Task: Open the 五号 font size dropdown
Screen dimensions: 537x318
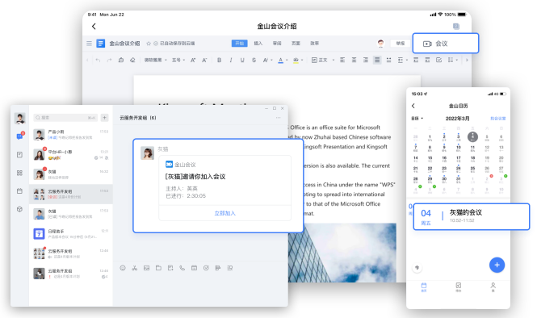Action: pos(178,61)
